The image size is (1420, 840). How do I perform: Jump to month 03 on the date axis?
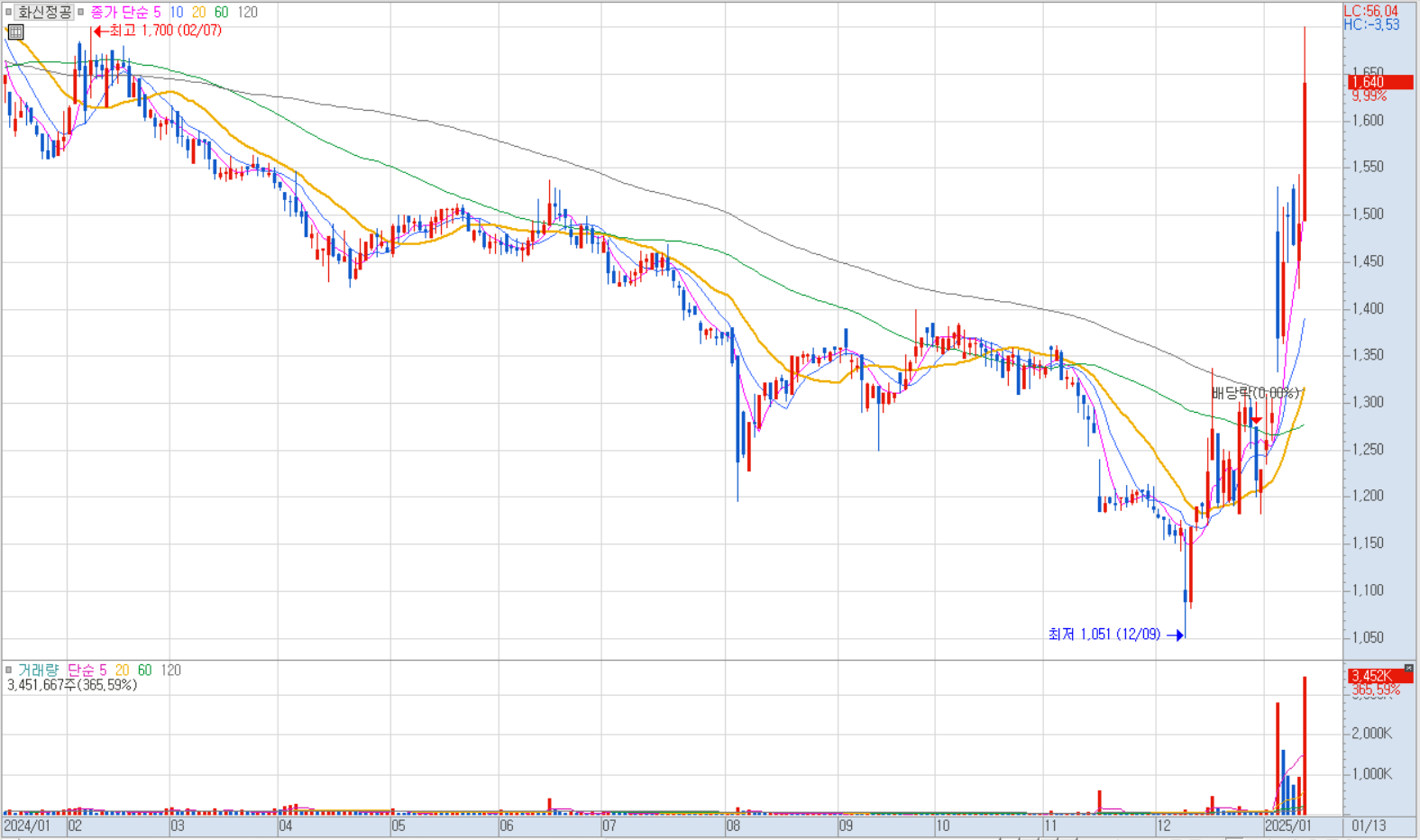pos(178,826)
